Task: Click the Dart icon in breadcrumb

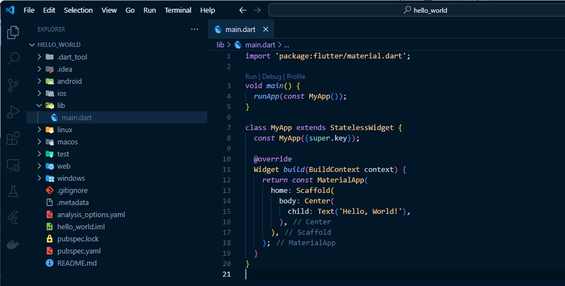Action: pos(238,45)
